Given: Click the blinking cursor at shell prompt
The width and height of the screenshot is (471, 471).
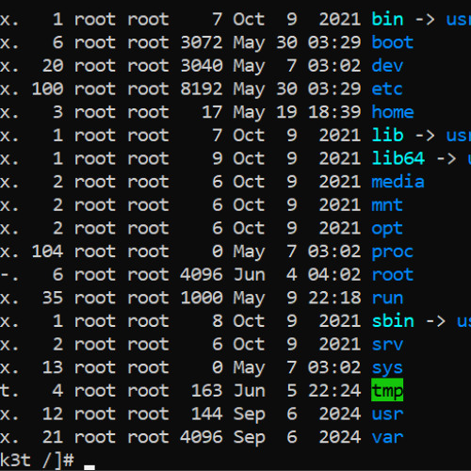Looking at the screenshot, I should coord(89,467).
